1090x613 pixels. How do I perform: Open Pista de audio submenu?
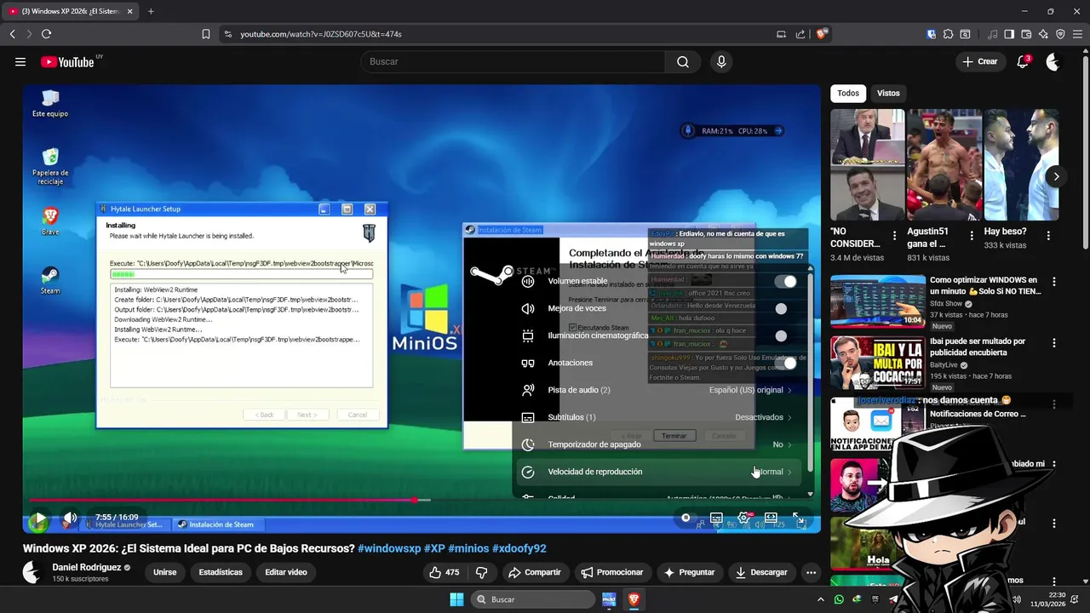pyautogui.click(x=658, y=390)
